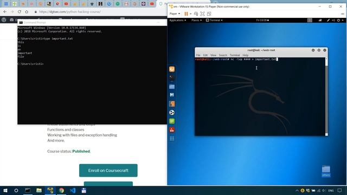
Task: Click Kali workspace indicator in top bar
Action: 310,20
